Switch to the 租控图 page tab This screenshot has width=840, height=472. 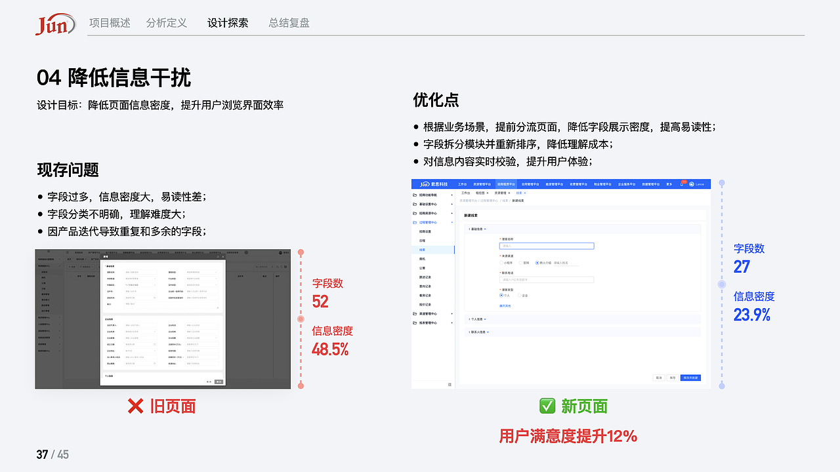coord(480,193)
